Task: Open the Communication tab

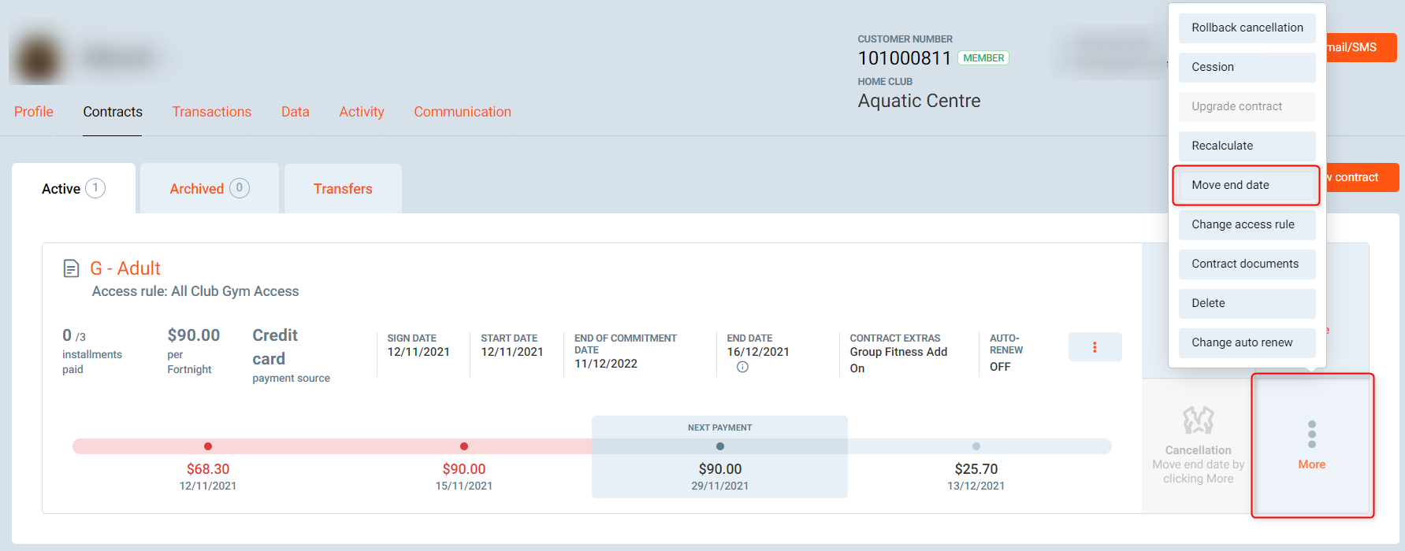Action: coord(463,112)
